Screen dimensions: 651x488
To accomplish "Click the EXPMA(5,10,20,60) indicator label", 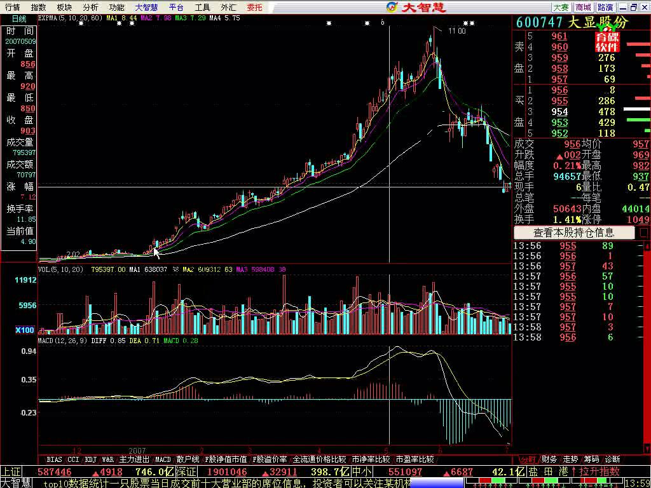I will pos(70,18).
